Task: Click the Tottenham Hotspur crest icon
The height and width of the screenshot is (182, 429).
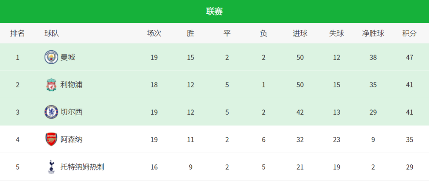Action: tap(51, 167)
